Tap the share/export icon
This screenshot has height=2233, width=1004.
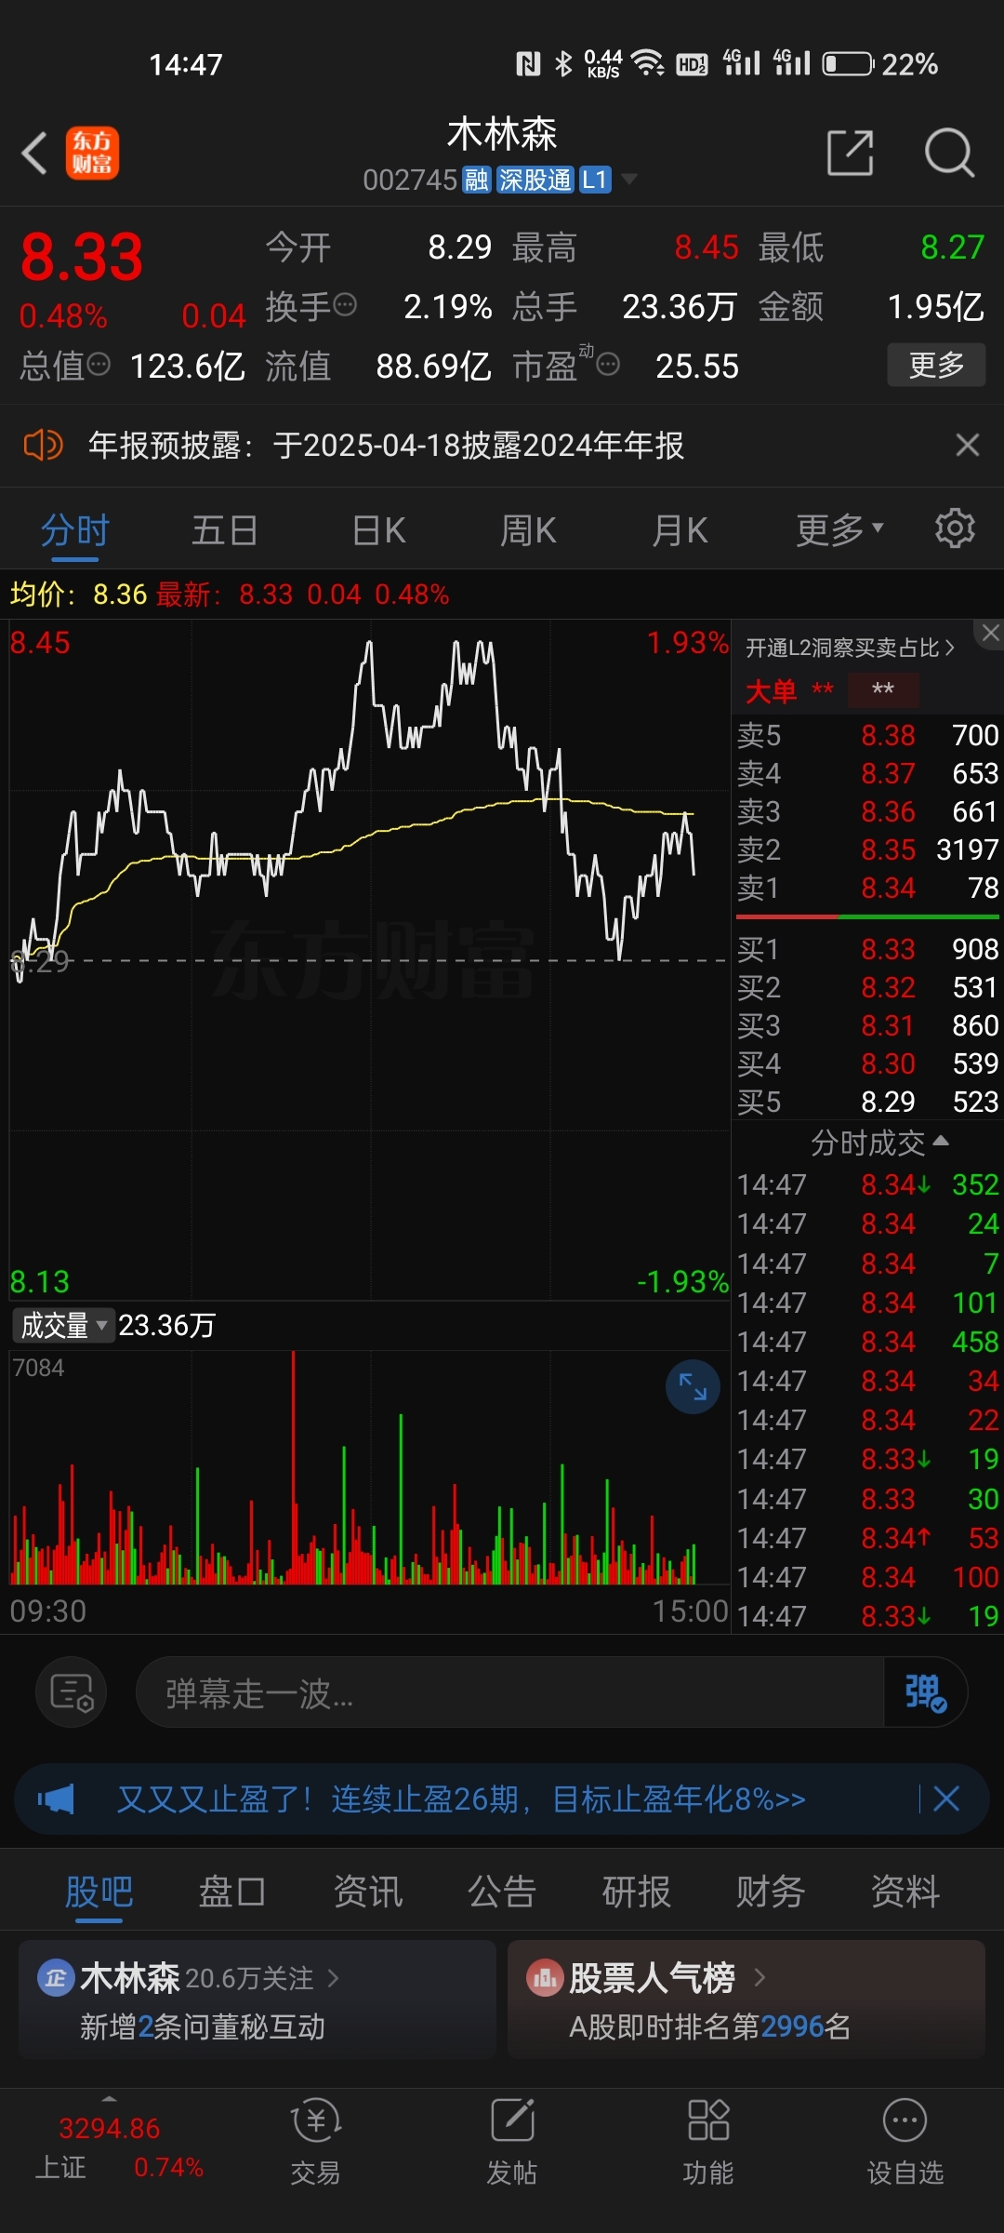pyautogui.click(x=851, y=153)
